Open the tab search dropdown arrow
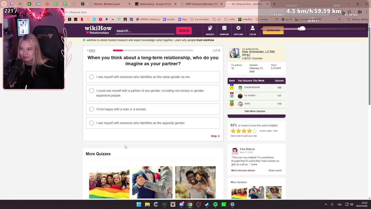This screenshot has height=209, width=371. [4, 4]
